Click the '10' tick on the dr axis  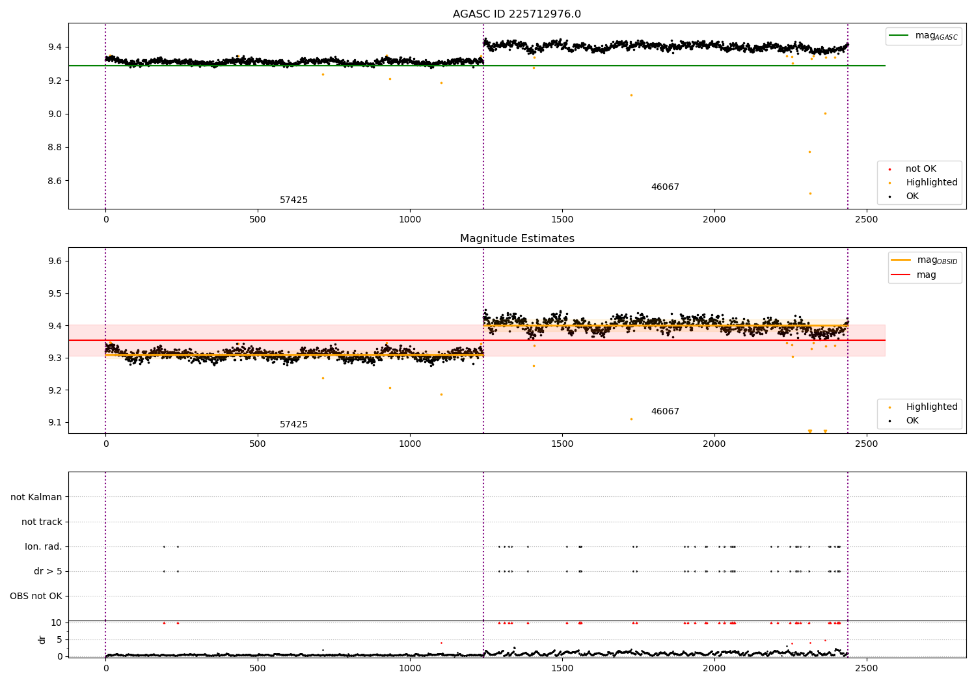tap(56, 623)
